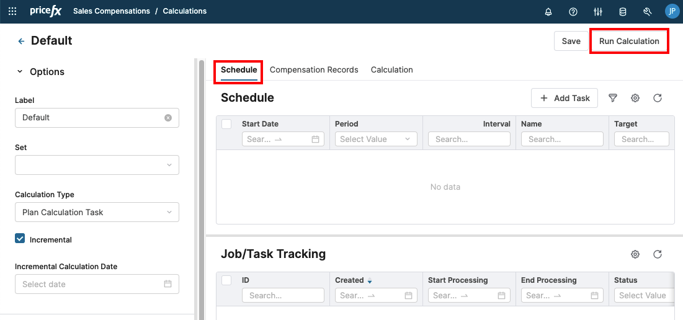Click the back arrow next to Default
Image resolution: width=683 pixels, height=320 pixels.
[x=21, y=41]
